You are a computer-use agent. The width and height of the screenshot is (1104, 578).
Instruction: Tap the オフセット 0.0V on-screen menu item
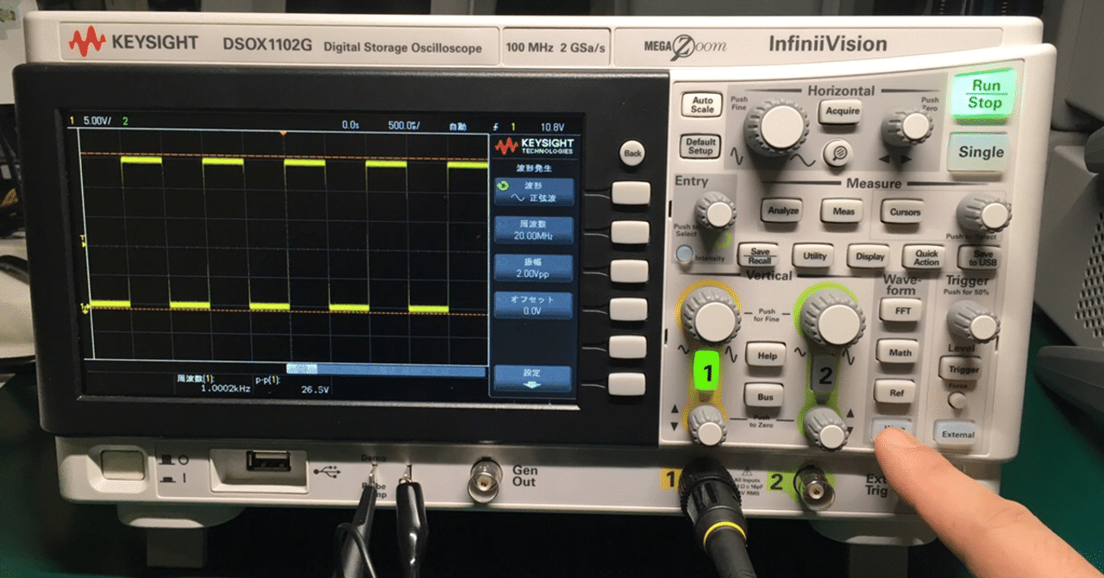[533, 305]
